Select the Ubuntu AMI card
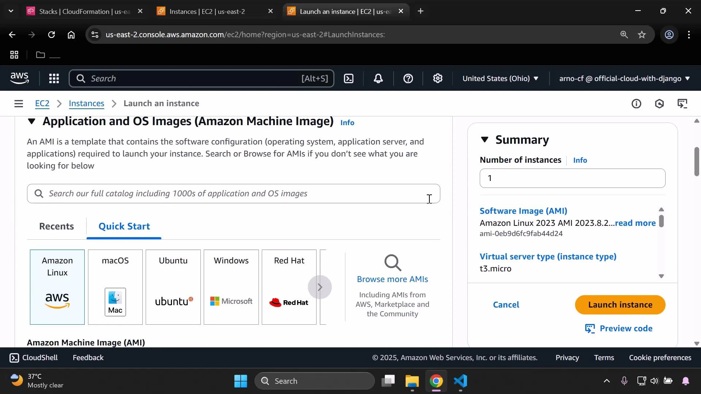Image resolution: width=701 pixels, height=394 pixels. (173, 287)
